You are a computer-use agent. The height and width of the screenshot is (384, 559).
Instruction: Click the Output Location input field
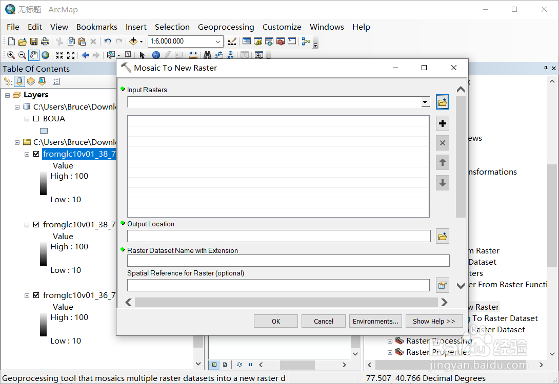[279, 236]
